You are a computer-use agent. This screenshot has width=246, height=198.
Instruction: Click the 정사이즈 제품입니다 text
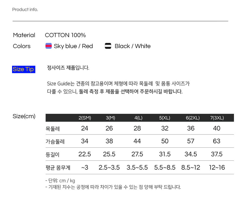click(x=68, y=68)
